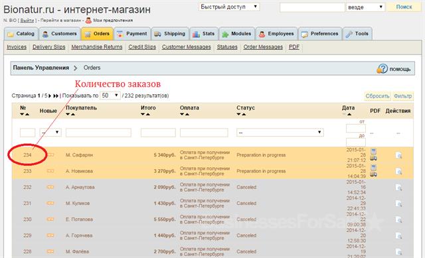View details of order 230
Viewport: 425px width, 258px height.
pyautogui.click(x=398, y=220)
